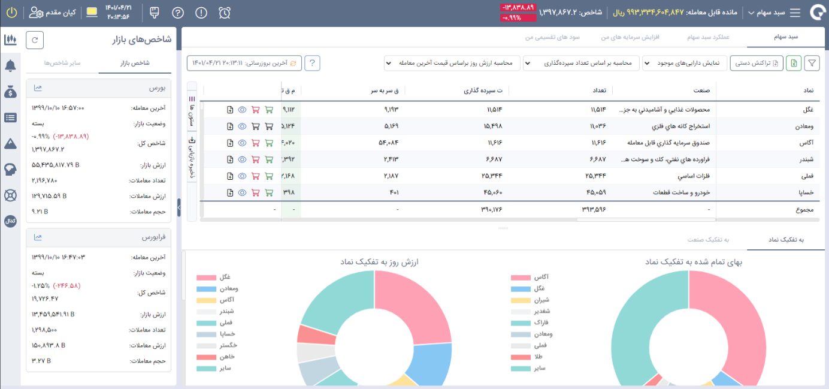Image resolution: width=829 pixels, height=389 pixels.
Task: Expand محاسبه بر اساس تعداد سپرده‌گذاری dropdown
Action: (x=581, y=63)
